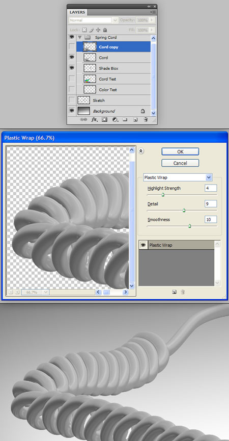The width and height of the screenshot is (229, 441).
Task: Hide the Cord layer
Action: pyautogui.click(x=72, y=57)
